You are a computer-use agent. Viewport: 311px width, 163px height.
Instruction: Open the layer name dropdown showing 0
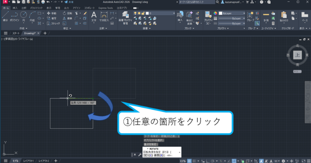[154, 13]
